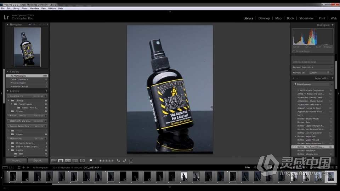The width and height of the screenshot is (340, 191).
Task: Set star rating in toolbar
Action: pyautogui.click(x=106, y=161)
